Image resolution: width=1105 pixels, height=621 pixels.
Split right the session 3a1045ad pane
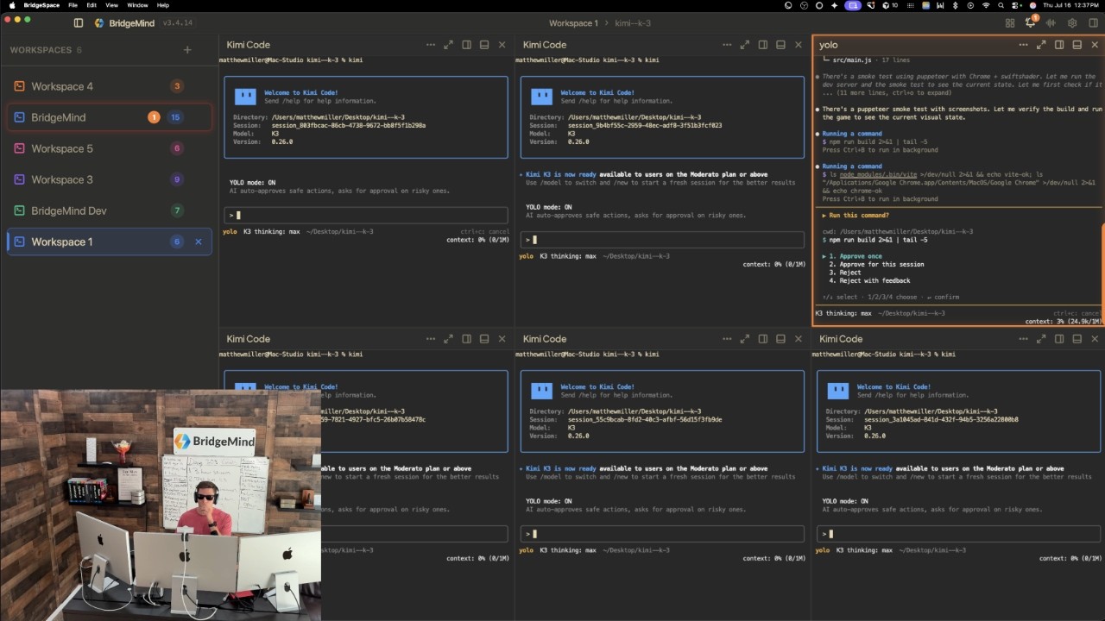1059,339
